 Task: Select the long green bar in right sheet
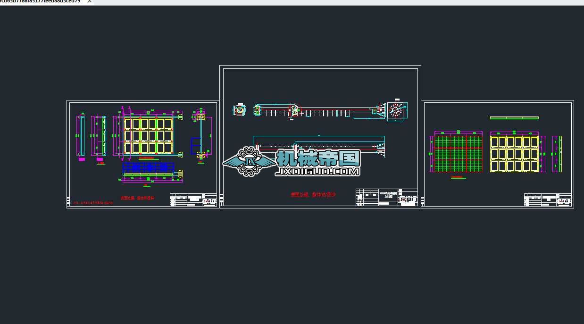[514, 118]
